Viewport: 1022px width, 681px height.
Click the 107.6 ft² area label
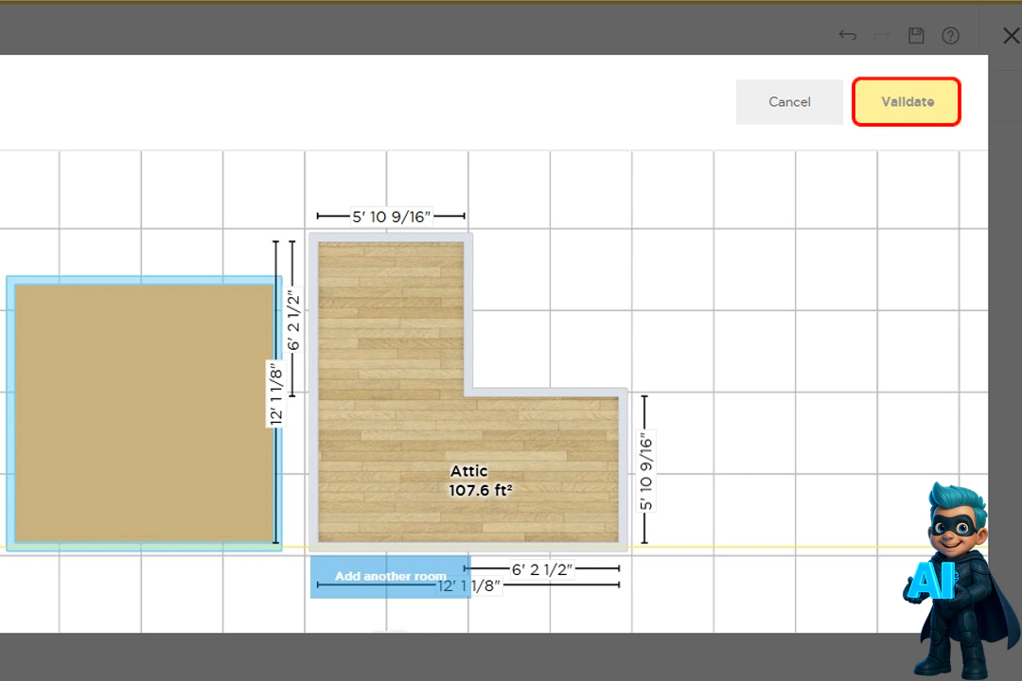[481, 490]
